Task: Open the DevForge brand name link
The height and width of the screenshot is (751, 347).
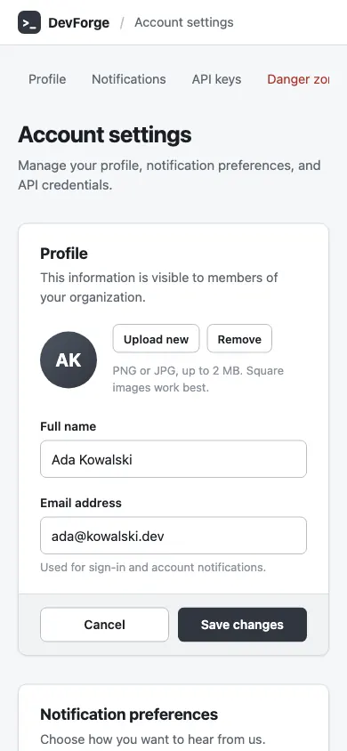Action: coord(78,22)
